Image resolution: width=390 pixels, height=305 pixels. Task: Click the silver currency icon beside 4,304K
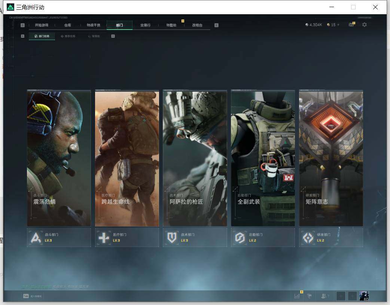(307, 25)
